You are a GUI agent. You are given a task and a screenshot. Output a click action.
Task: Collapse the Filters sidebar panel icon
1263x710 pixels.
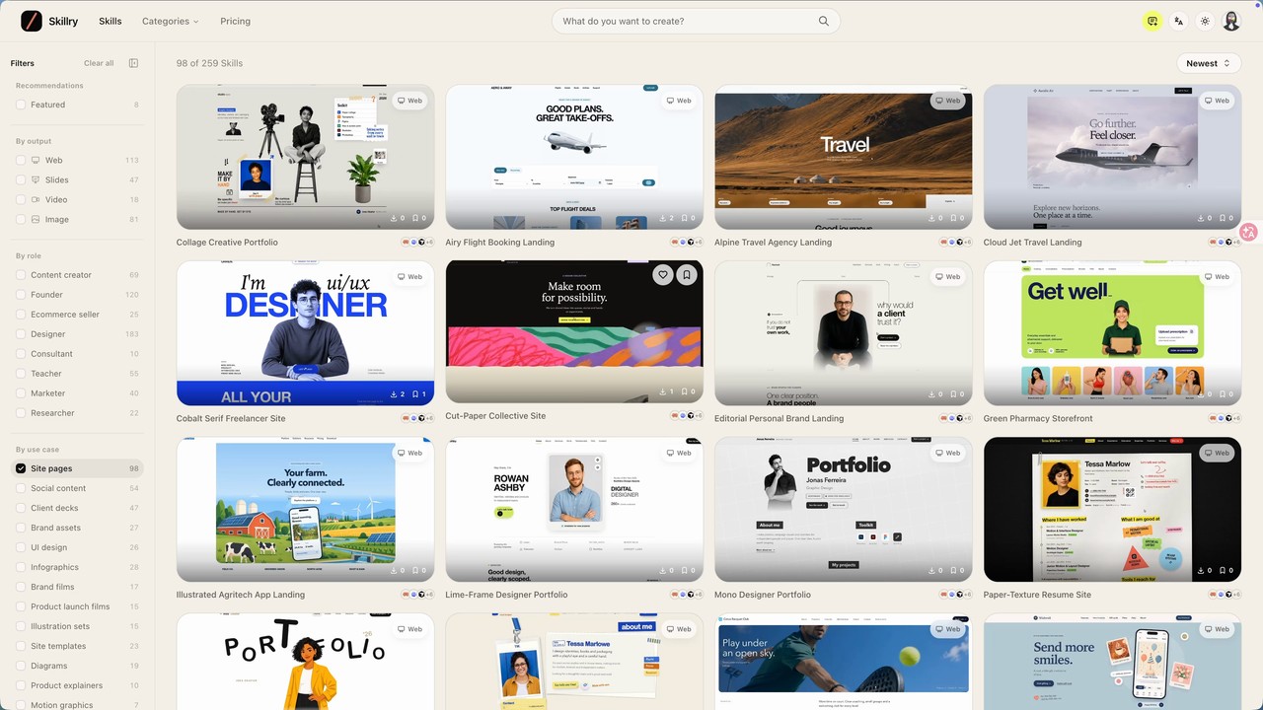tap(133, 63)
